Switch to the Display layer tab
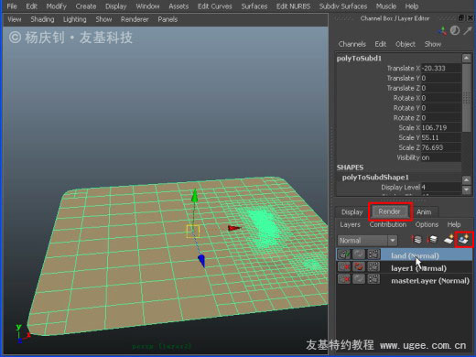Image resolution: width=476 pixels, height=357 pixels. [352, 211]
